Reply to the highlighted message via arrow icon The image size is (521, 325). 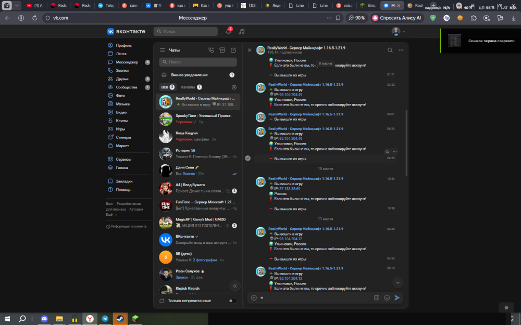click(x=387, y=152)
